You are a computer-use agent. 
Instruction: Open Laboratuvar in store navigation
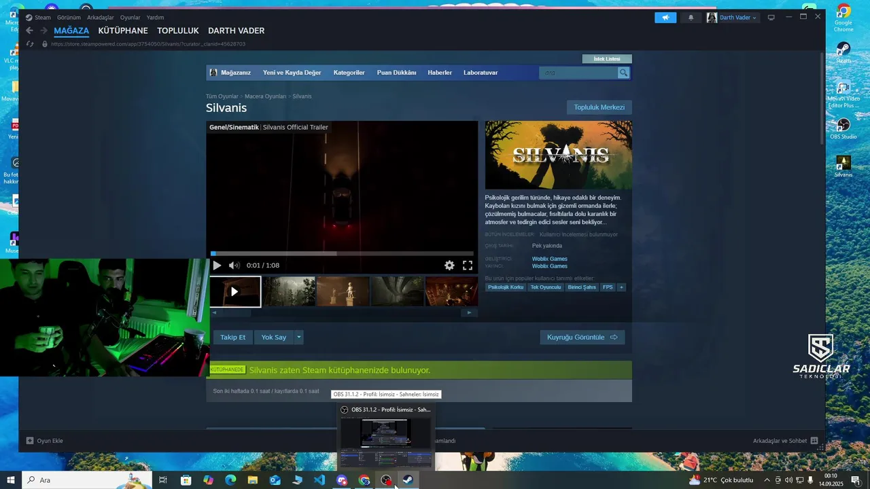[481, 73]
